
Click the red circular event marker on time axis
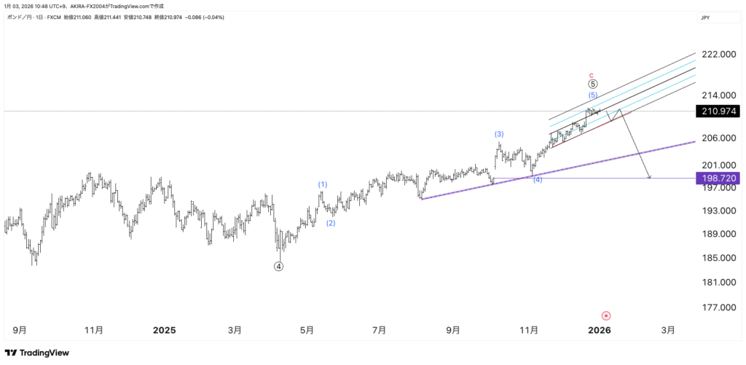606,315
